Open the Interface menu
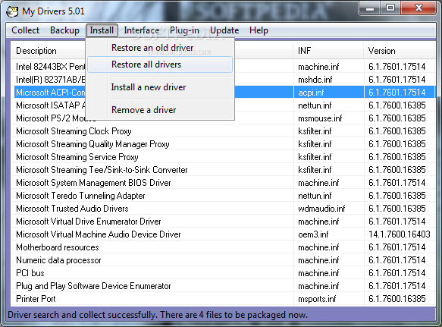The width and height of the screenshot is (442, 327). [x=142, y=30]
